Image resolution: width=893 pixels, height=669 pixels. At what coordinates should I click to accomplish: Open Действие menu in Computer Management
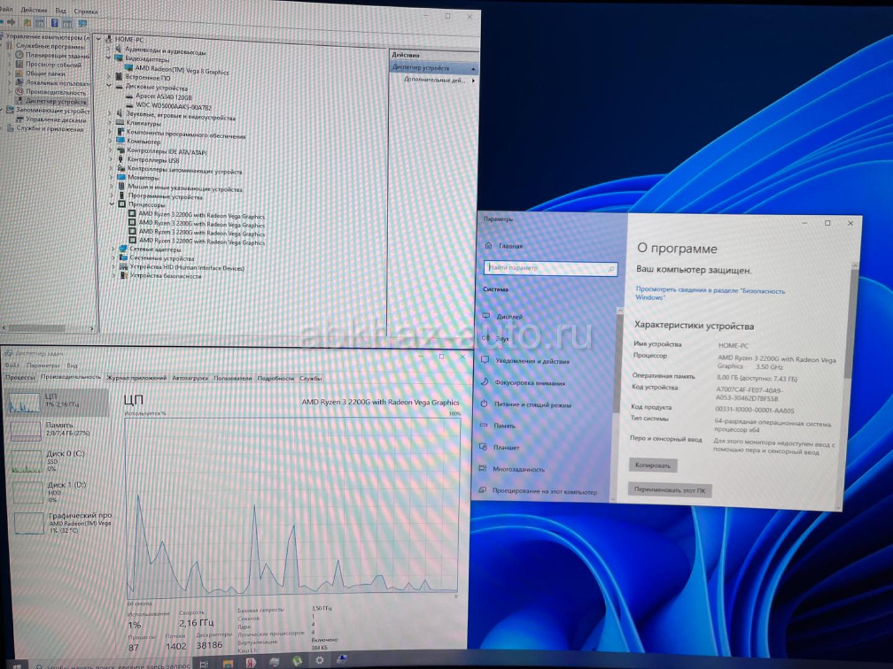[33, 10]
